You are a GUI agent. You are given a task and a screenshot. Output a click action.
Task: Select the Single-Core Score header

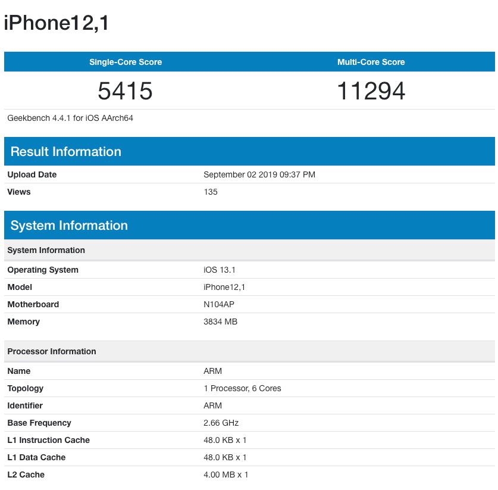[x=125, y=62]
